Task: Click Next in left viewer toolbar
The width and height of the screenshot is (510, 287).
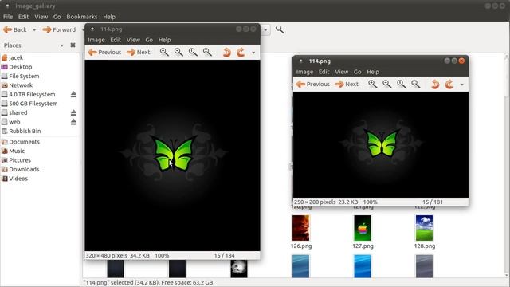Action: pos(139,52)
